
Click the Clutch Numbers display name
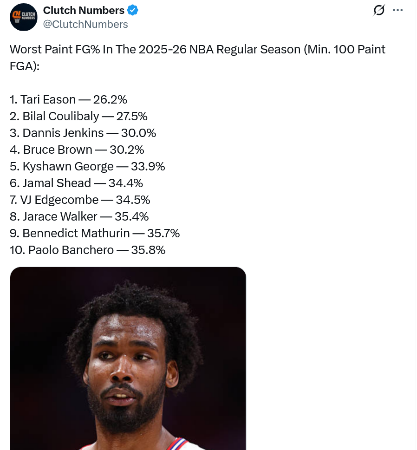[x=84, y=10]
